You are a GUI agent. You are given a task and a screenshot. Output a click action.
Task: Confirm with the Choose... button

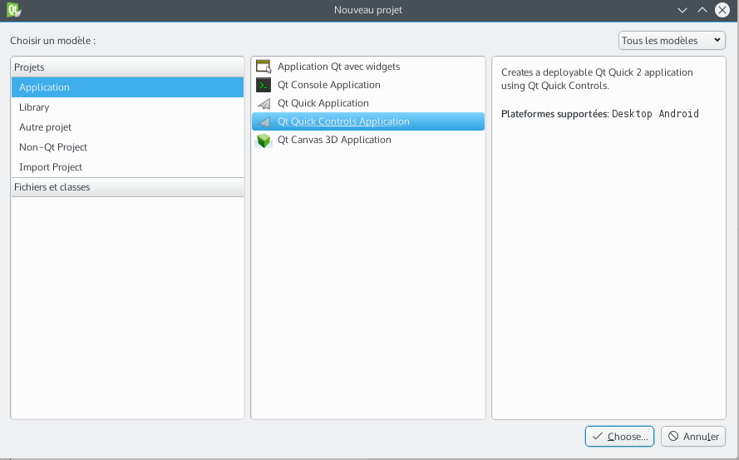coord(619,437)
